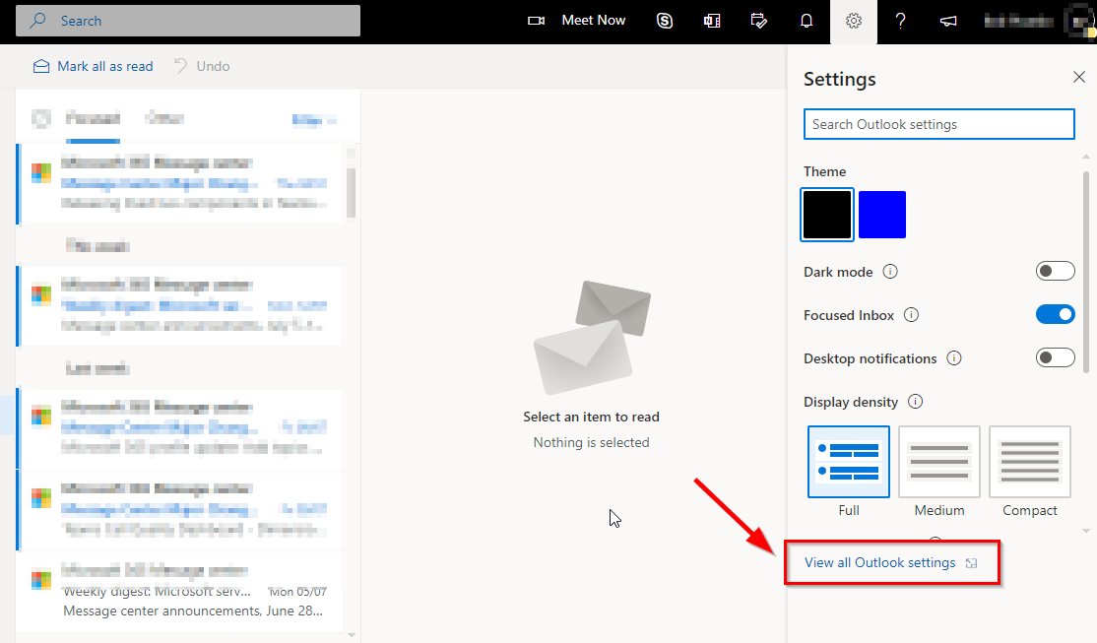Open the To Do planner icon
Screen dimensions: 1097x643
759,21
